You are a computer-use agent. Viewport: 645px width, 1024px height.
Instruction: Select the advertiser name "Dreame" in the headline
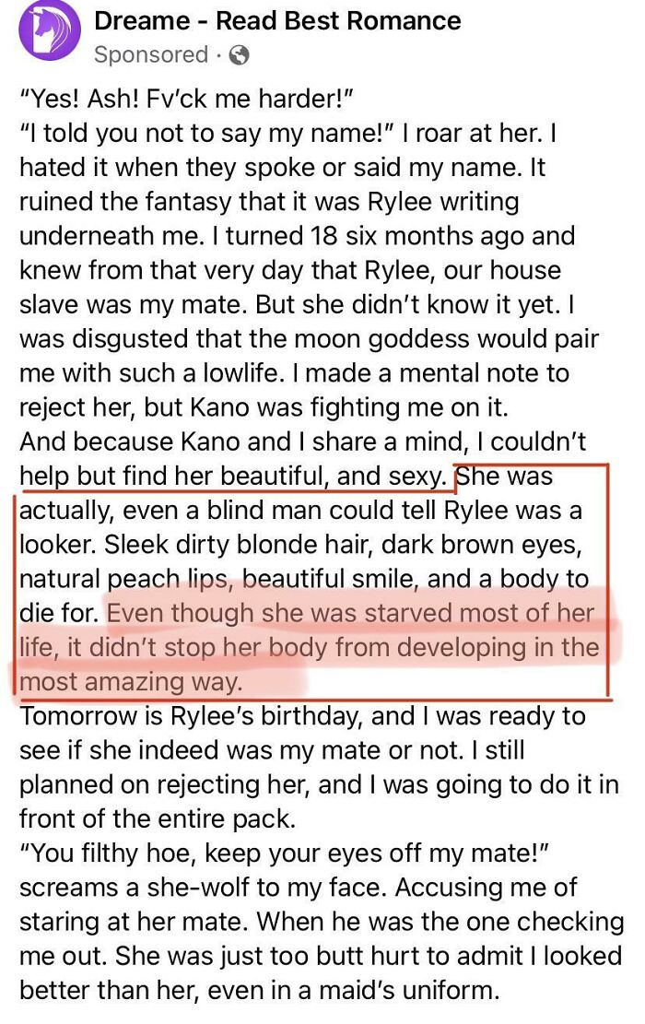click(x=138, y=21)
